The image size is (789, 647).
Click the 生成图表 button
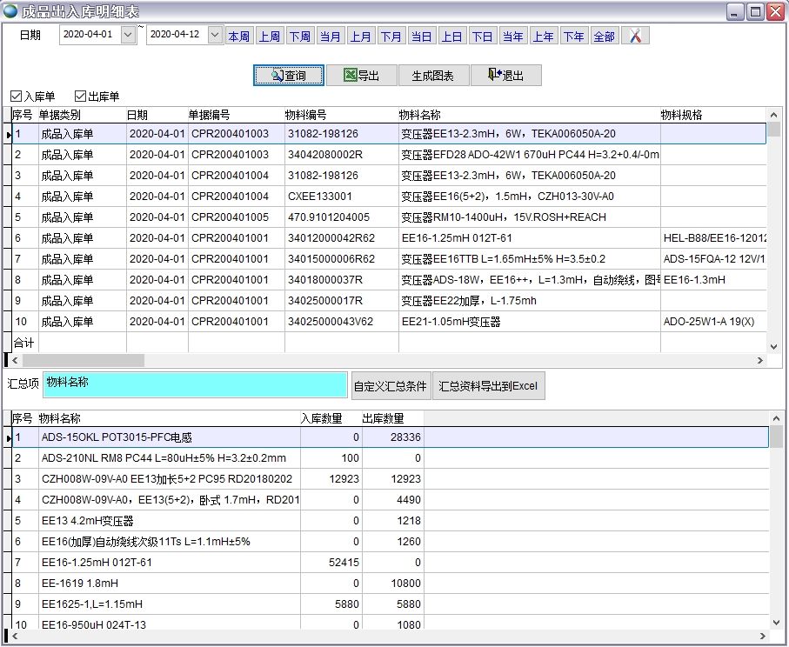click(432, 76)
